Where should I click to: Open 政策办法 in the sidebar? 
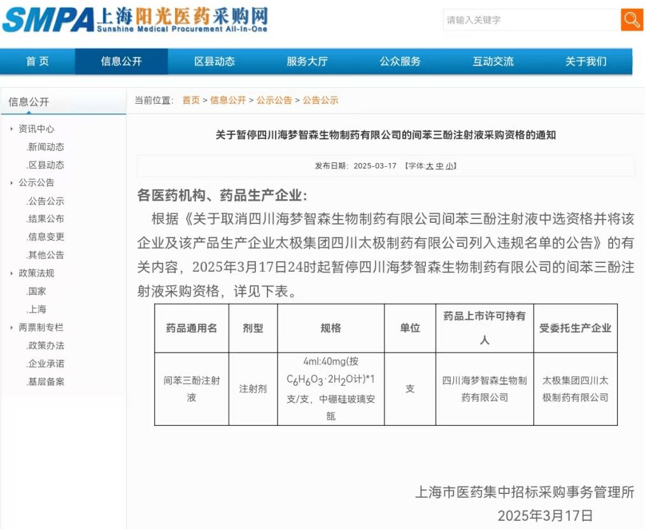pos(45,346)
